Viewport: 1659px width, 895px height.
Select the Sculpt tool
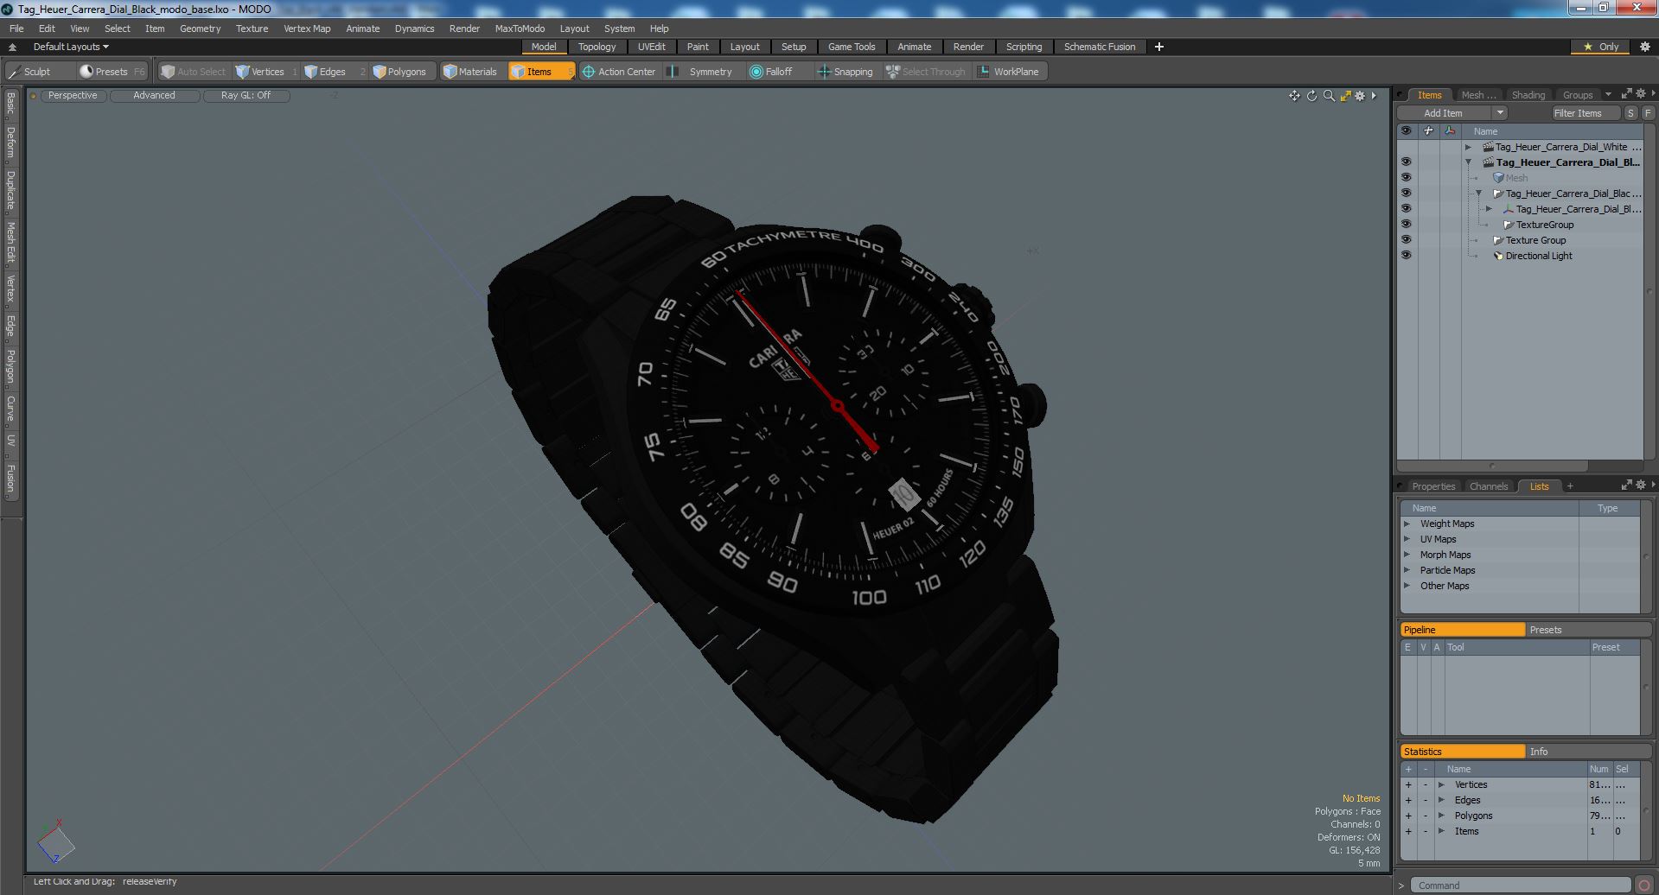click(x=37, y=72)
